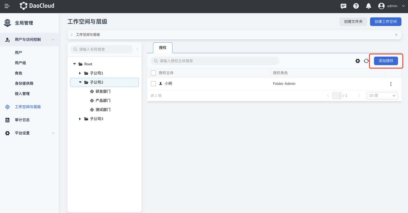This screenshot has width=408, height=213.
Task: Click the table settings gear icon
Action: (x=358, y=61)
